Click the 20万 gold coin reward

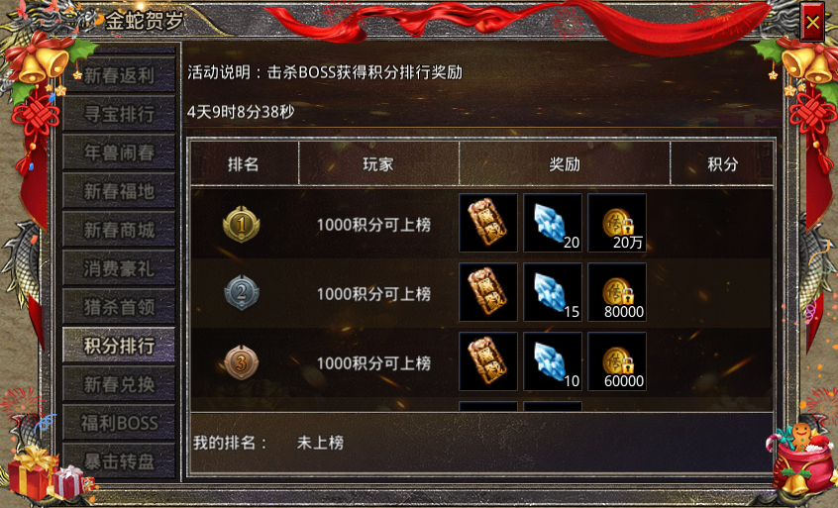tap(617, 223)
